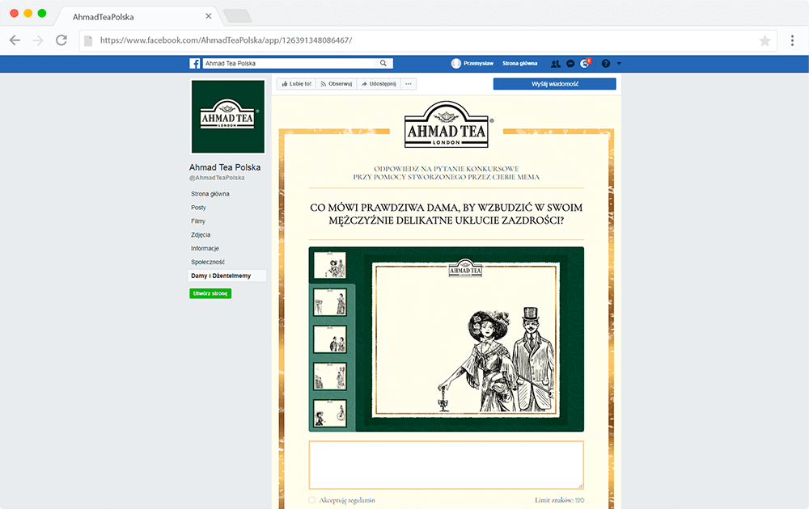Expand the account dropdown arrow
The image size is (809, 509).
(619, 63)
